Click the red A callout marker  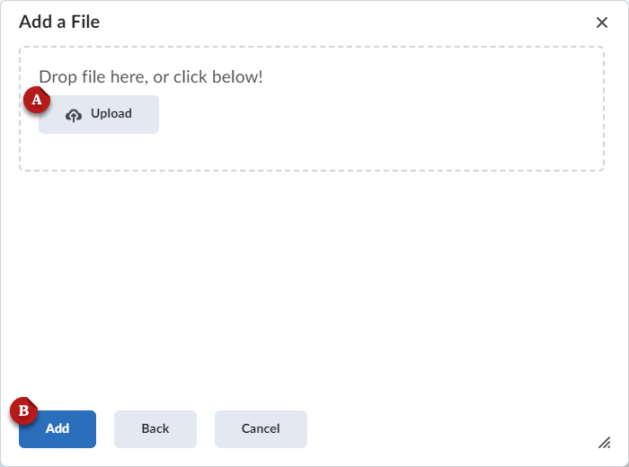[36, 100]
